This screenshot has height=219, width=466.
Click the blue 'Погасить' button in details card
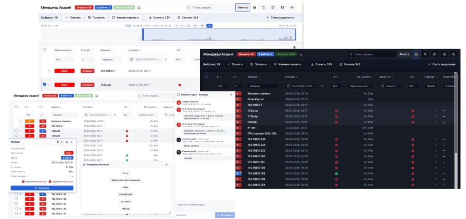[42, 188]
